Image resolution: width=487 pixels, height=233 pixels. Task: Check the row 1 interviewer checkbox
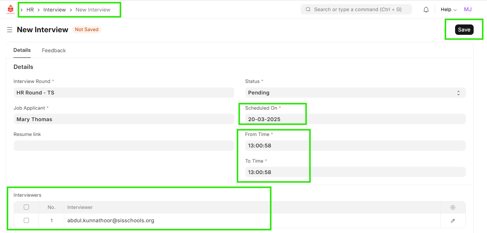tap(26, 220)
